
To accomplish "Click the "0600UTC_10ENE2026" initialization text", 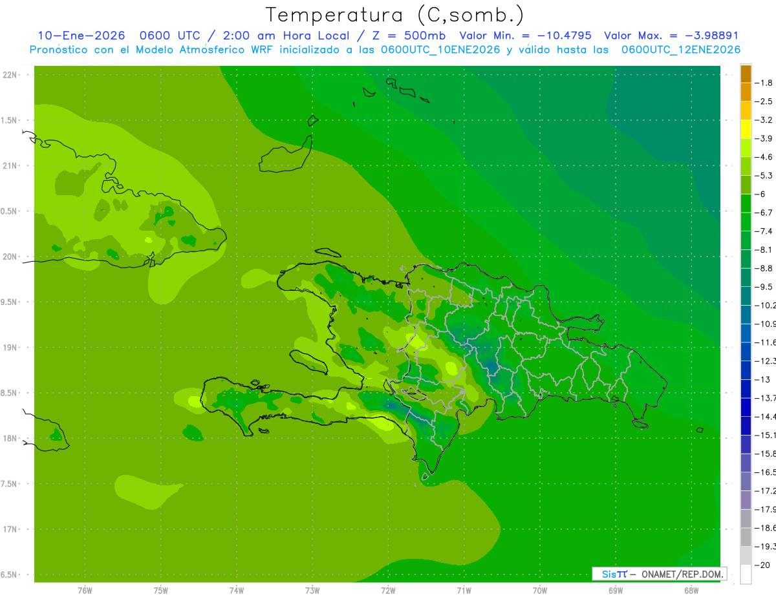I will (x=440, y=50).
